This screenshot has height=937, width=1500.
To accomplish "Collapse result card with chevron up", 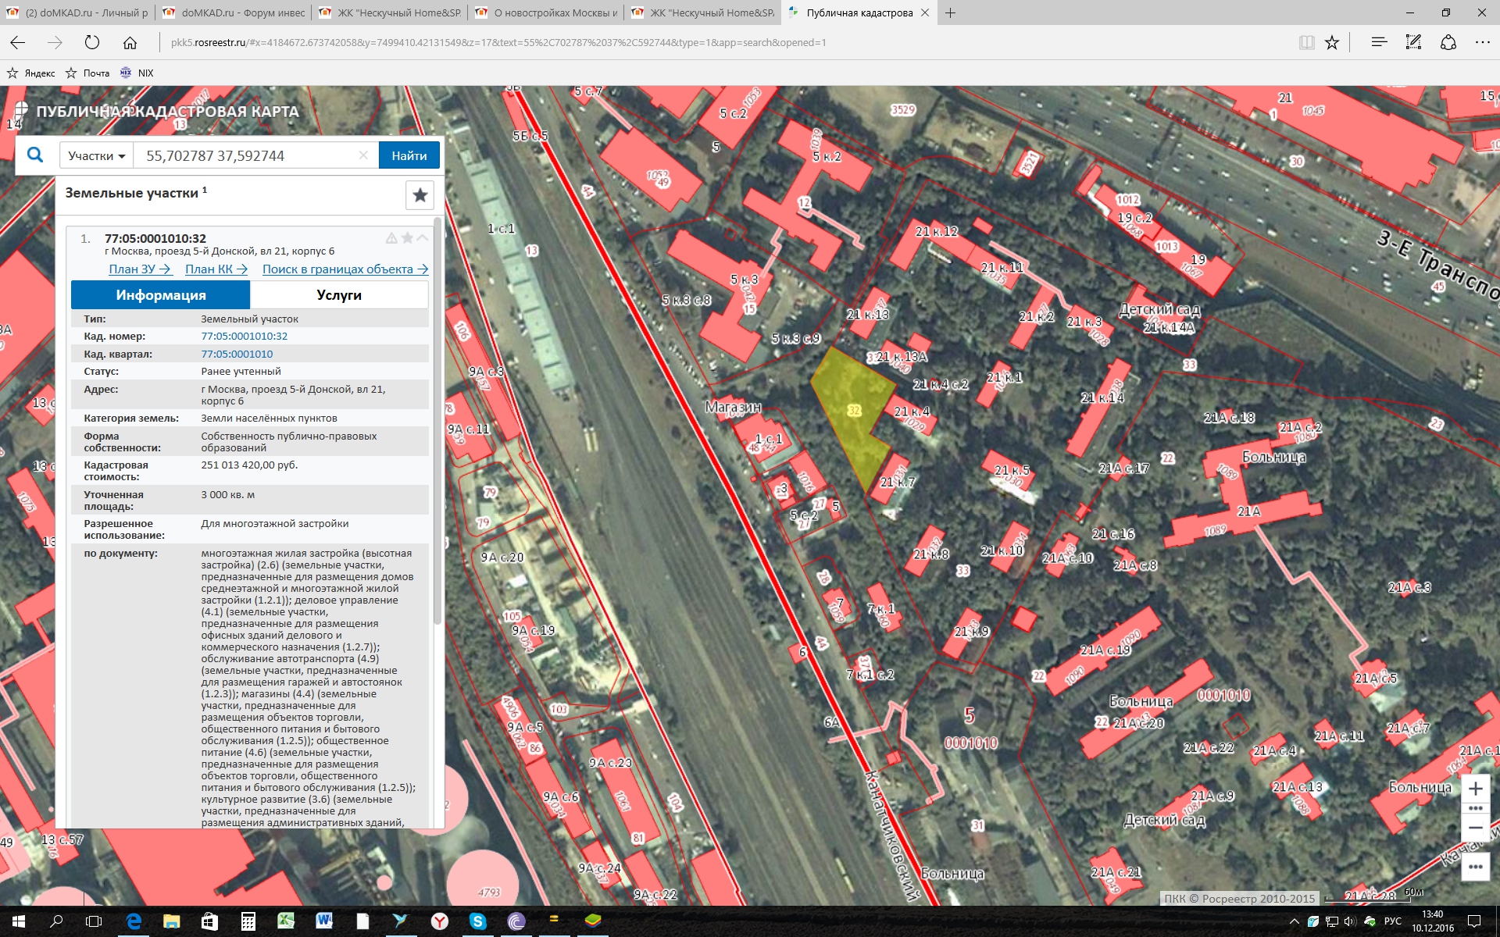I will click(423, 238).
